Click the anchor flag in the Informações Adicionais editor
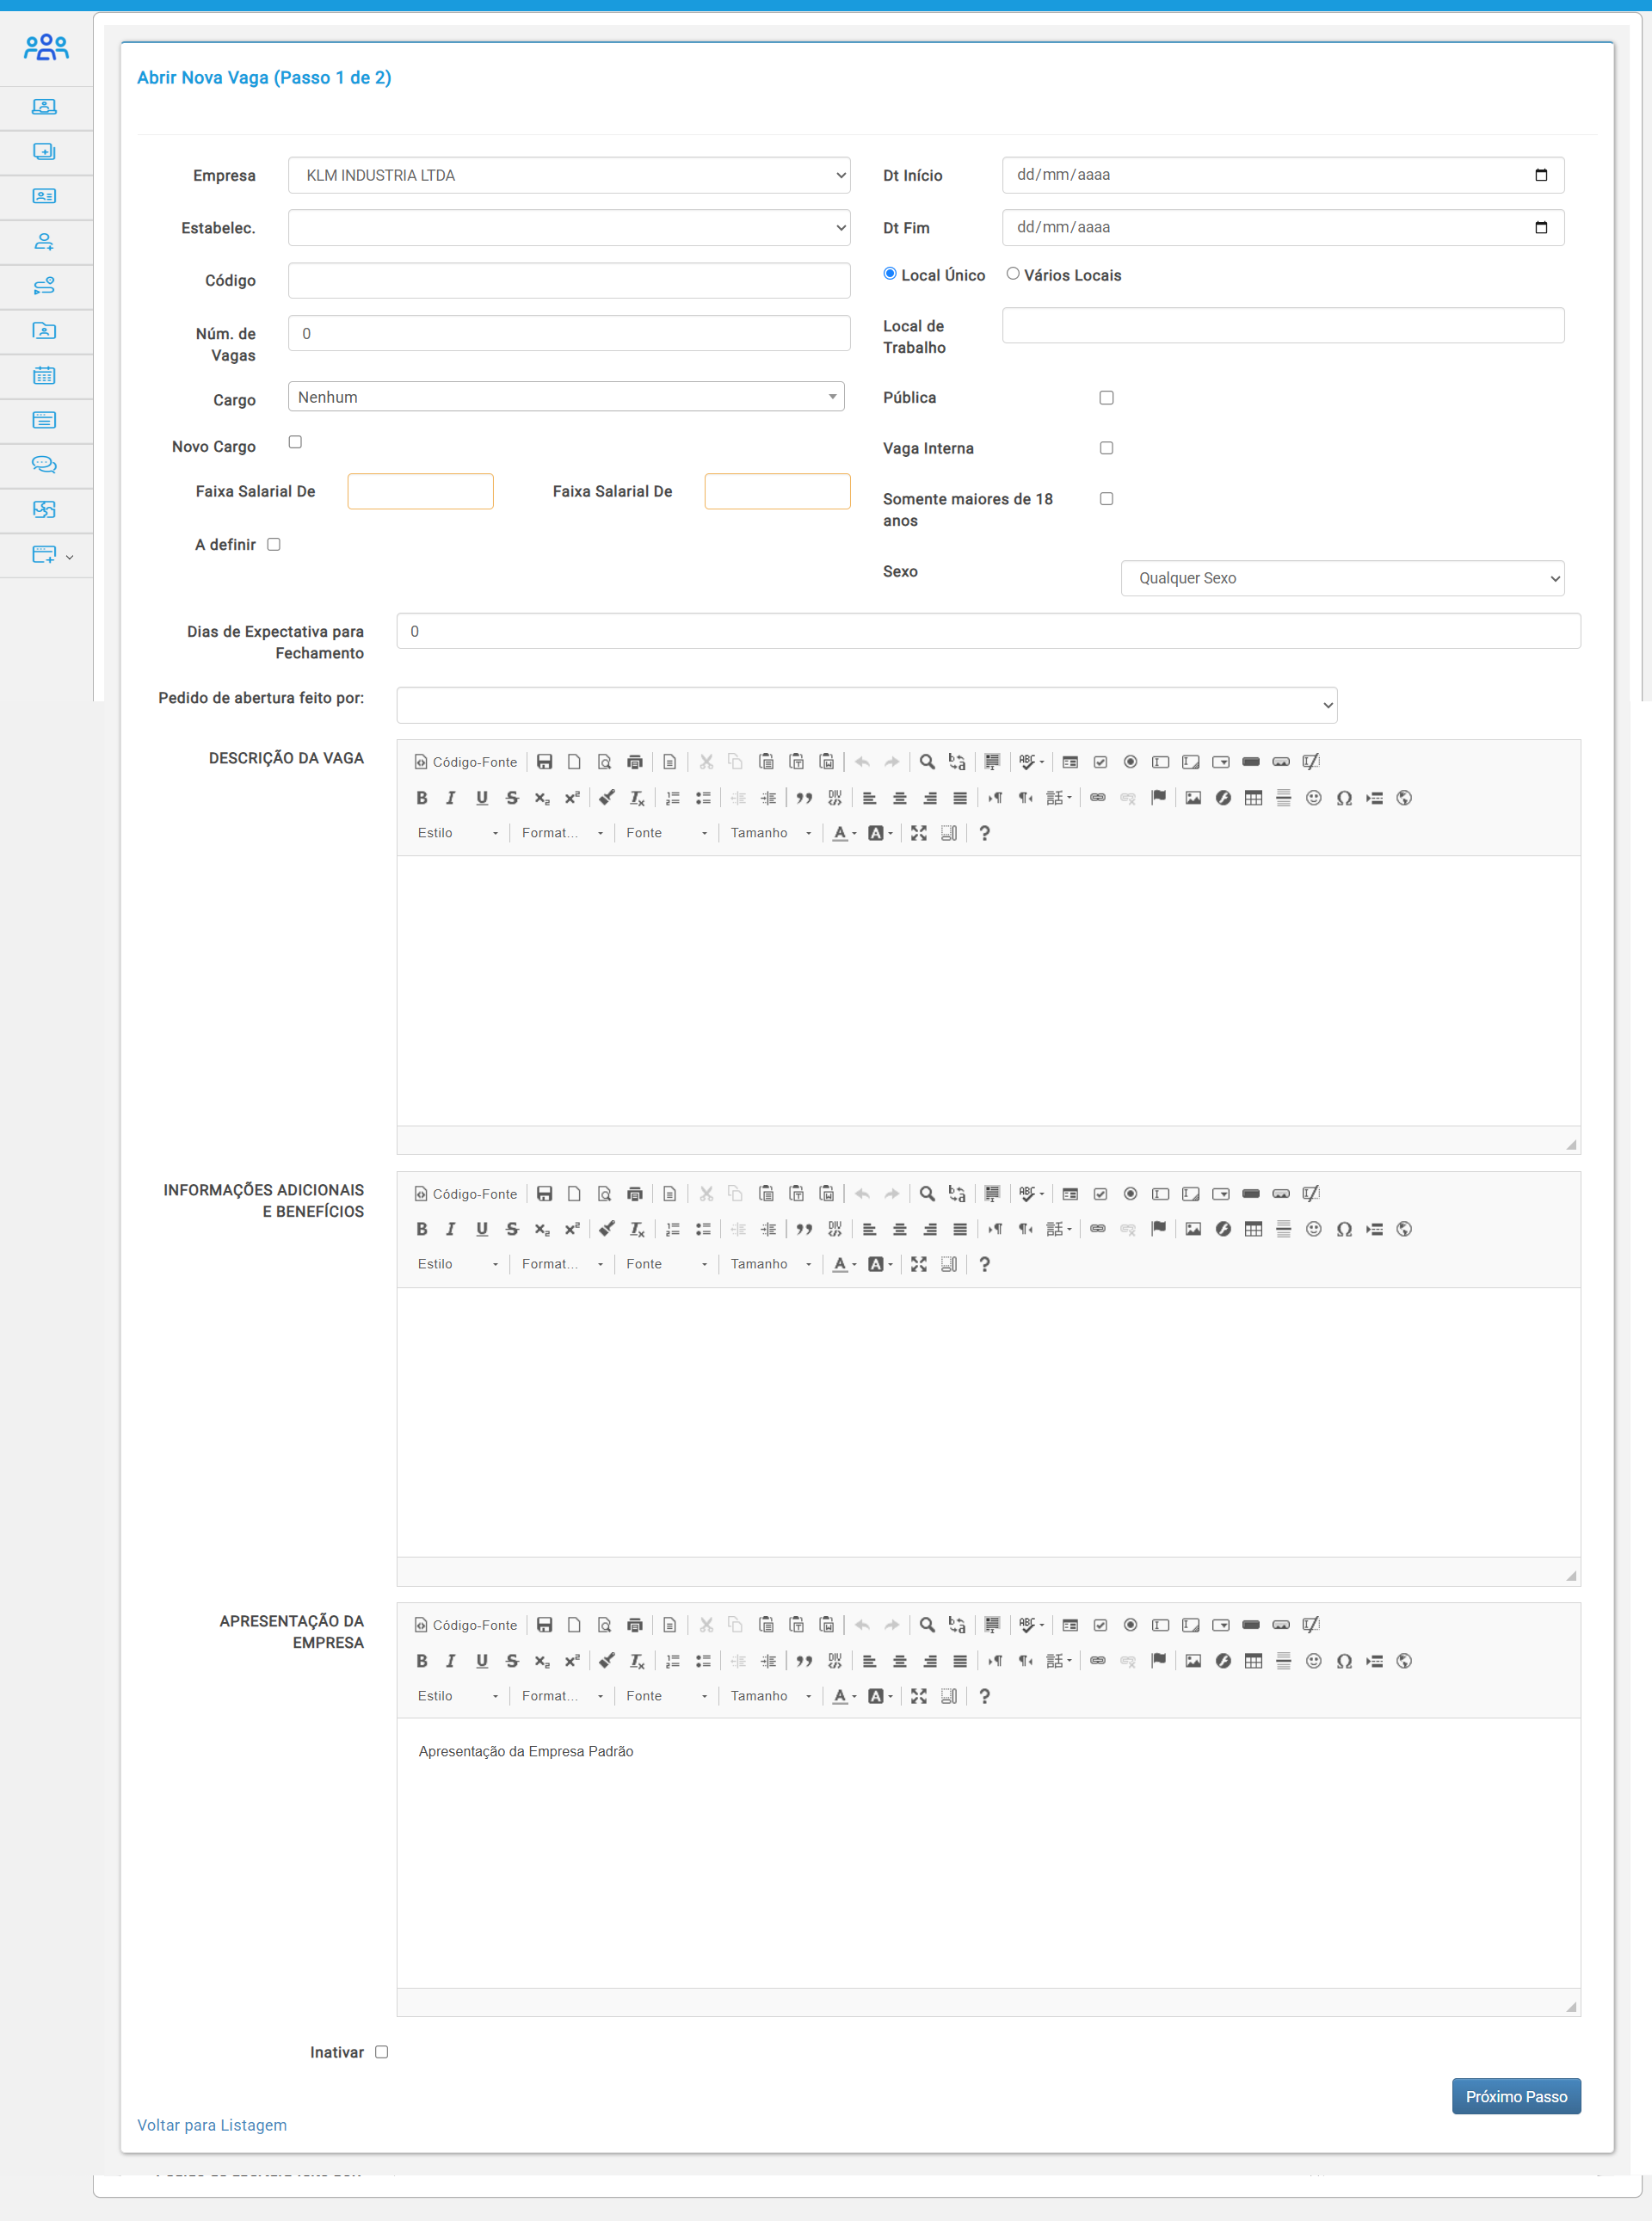Image resolution: width=1652 pixels, height=2221 pixels. [x=1158, y=1229]
